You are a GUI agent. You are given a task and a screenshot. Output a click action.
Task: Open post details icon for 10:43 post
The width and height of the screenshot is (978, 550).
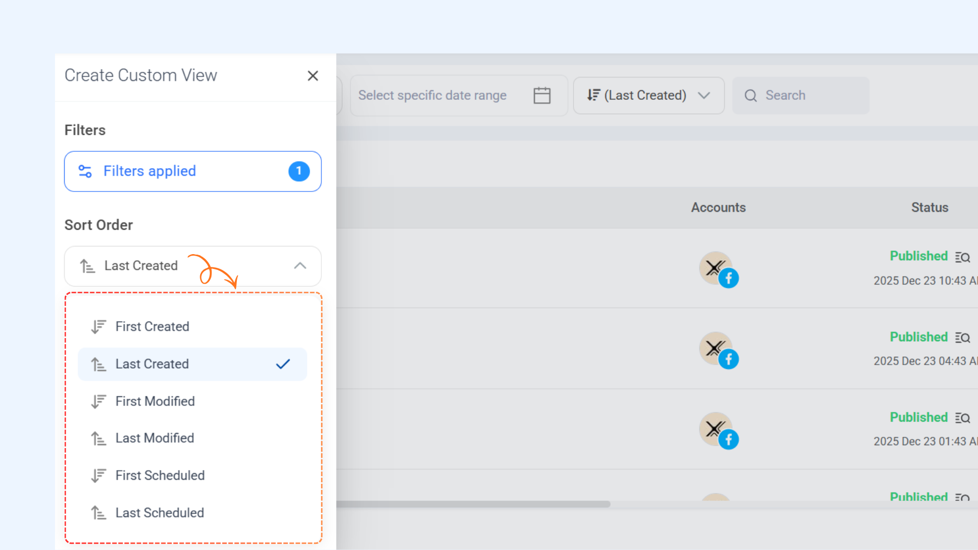[x=962, y=257]
